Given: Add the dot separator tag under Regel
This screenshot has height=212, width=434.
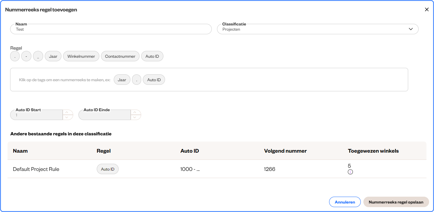Looking at the screenshot, I should pyautogui.click(x=15, y=56).
